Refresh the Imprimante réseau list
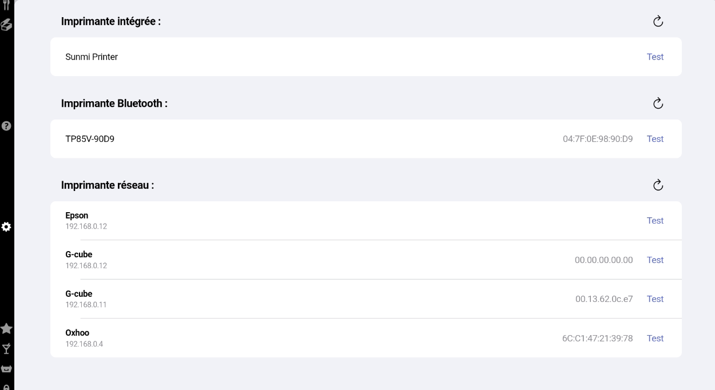The image size is (715, 390). (658, 185)
